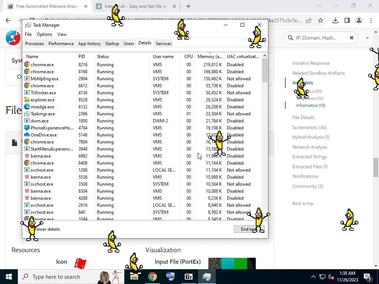Select the banna.exe row with PID 8304
The width and height of the screenshot is (379, 284).
pos(142,191)
